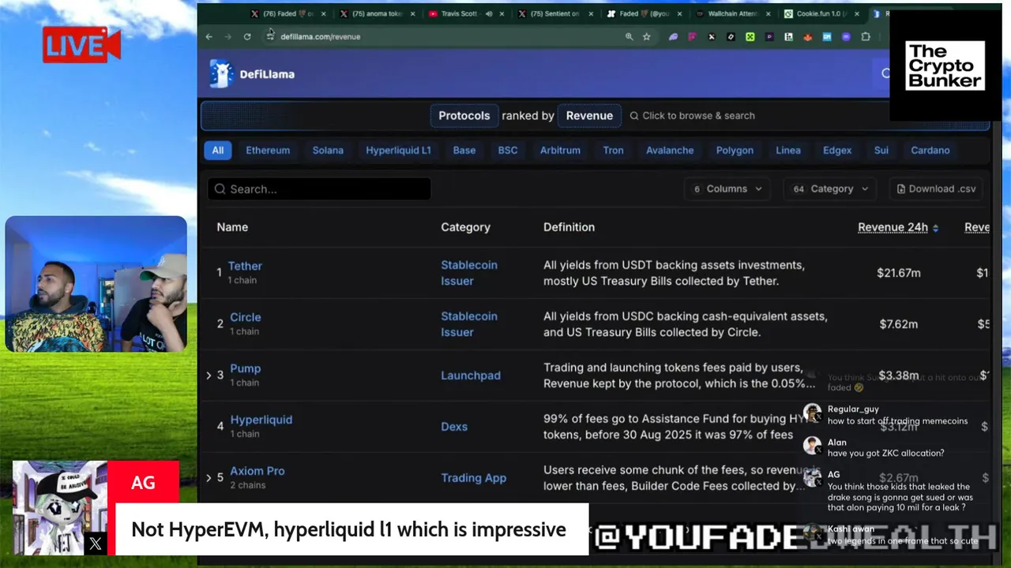The image size is (1011, 568).
Task: Filter by BSC chain
Action: coord(508,150)
